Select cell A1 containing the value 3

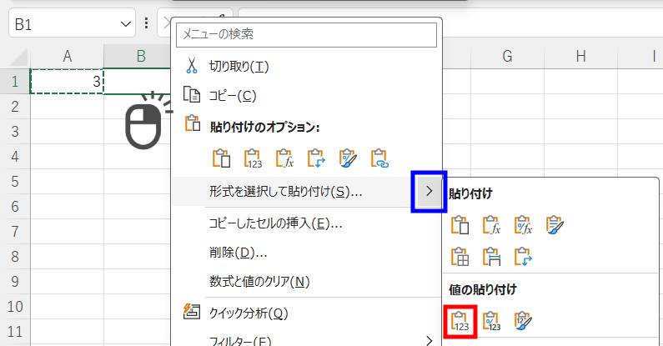(67, 81)
